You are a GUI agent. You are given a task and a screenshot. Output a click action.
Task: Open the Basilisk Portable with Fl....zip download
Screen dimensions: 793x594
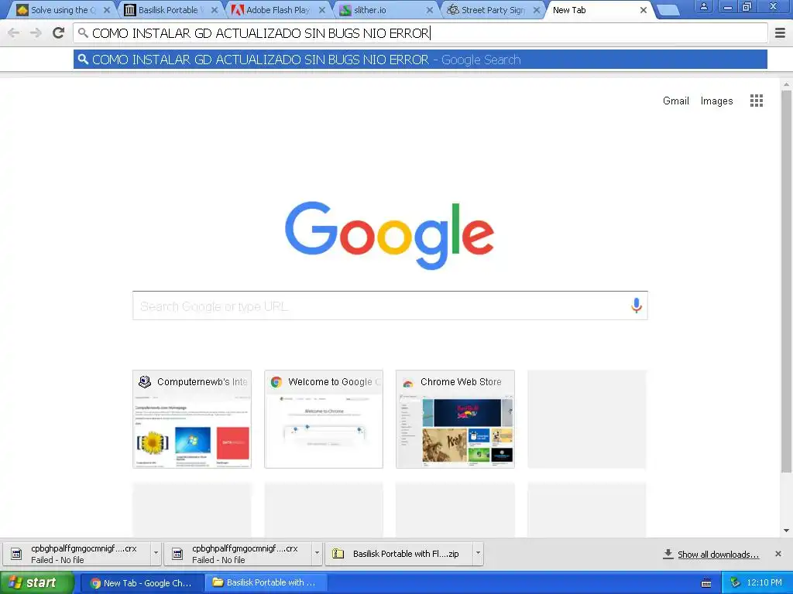[x=399, y=554]
